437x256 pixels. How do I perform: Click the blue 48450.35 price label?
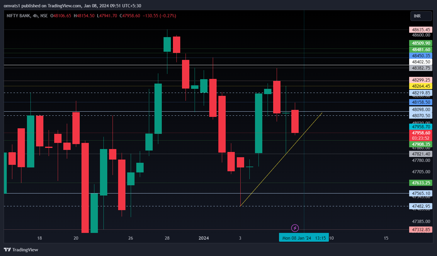pyautogui.click(x=421, y=56)
